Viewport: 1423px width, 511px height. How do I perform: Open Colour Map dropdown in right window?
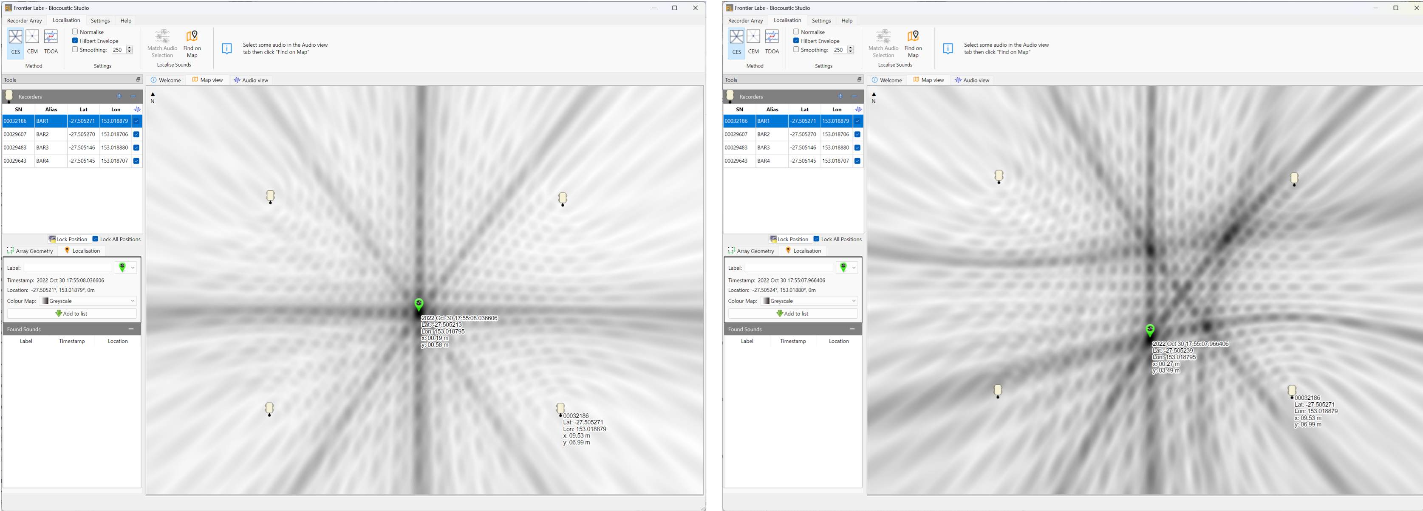[809, 301]
